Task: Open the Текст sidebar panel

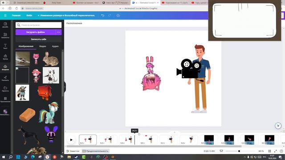Action: coord(5,46)
